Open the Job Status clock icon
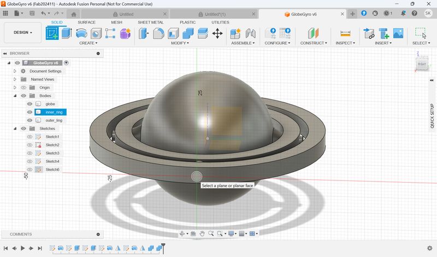 pos(387,13)
